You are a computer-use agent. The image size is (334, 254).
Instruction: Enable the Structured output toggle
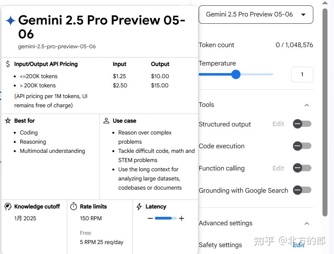(x=302, y=124)
